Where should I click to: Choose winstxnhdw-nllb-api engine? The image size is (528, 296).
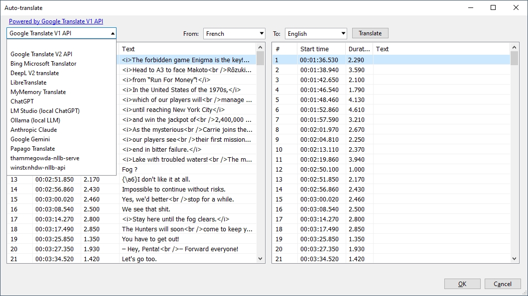(38, 168)
